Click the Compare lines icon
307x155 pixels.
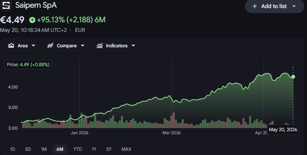50,46
